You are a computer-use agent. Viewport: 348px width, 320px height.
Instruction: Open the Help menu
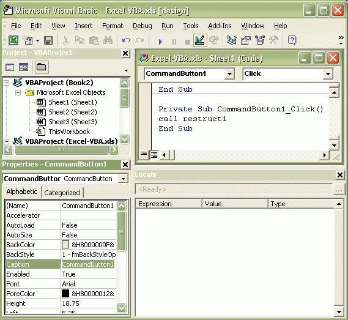click(281, 26)
